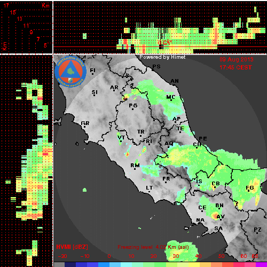Click the '7' height axis label

38,39
